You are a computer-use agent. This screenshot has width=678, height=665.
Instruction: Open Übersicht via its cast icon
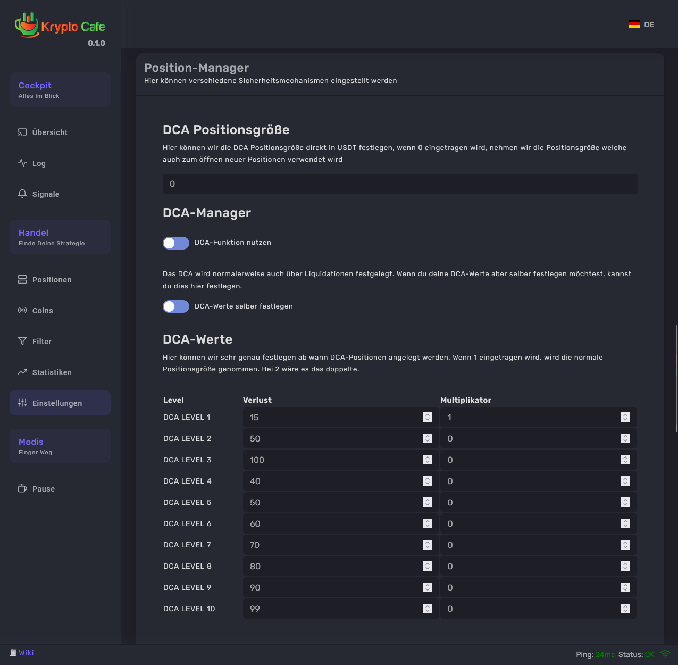pyautogui.click(x=22, y=132)
